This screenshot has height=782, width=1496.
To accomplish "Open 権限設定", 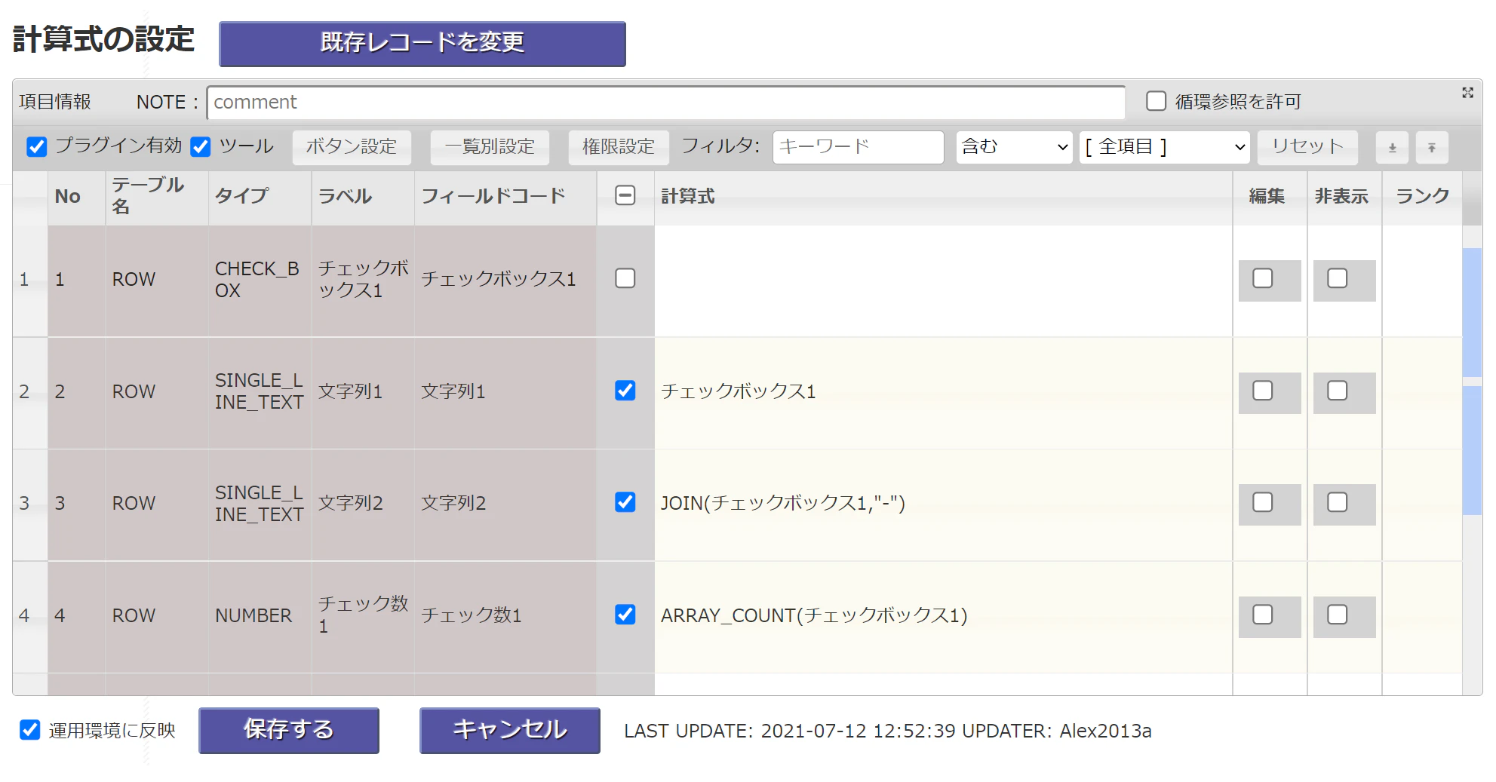I will [x=619, y=147].
